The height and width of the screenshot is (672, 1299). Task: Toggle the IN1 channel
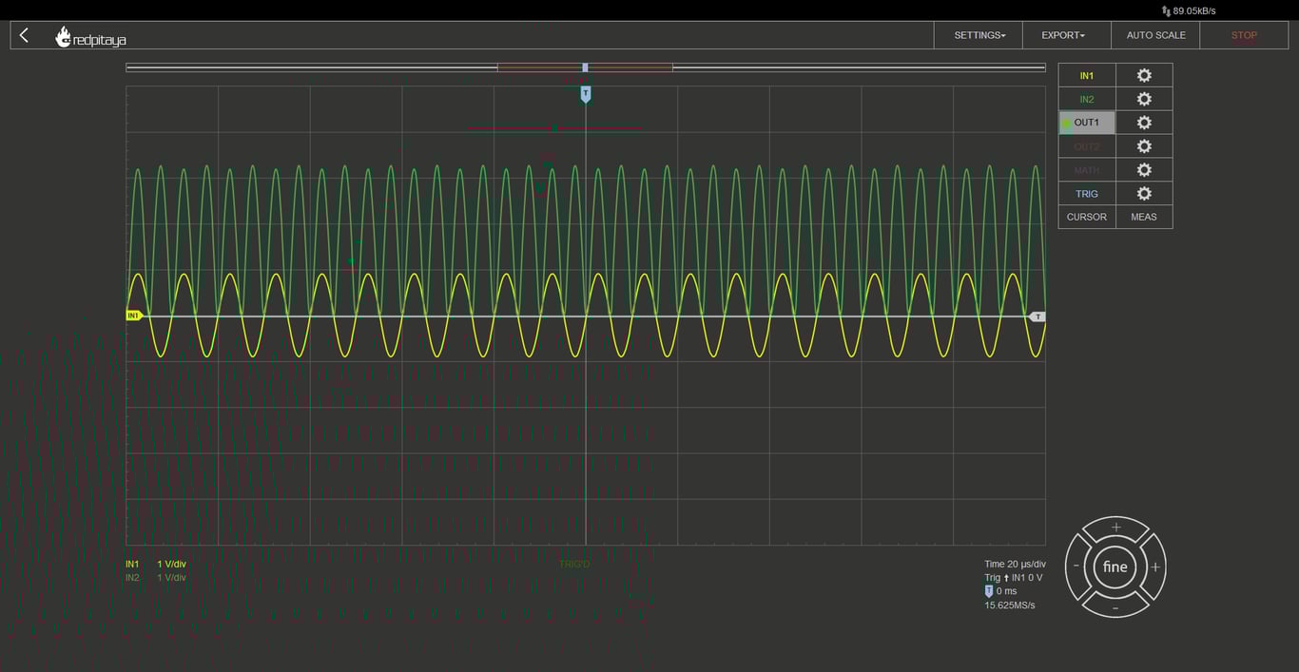click(1087, 75)
